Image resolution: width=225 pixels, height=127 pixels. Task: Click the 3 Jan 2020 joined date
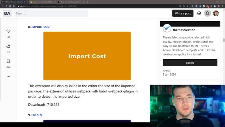tap(169, 74)
